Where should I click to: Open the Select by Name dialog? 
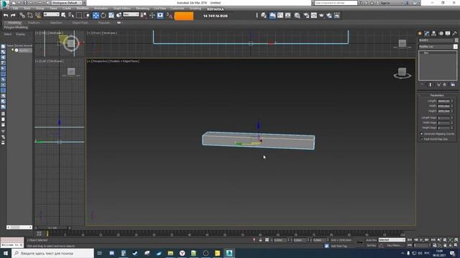[x=71, y=16]
